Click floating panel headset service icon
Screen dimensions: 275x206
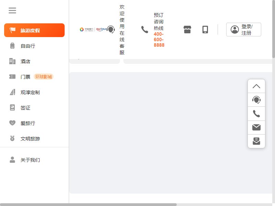[256, 100]
